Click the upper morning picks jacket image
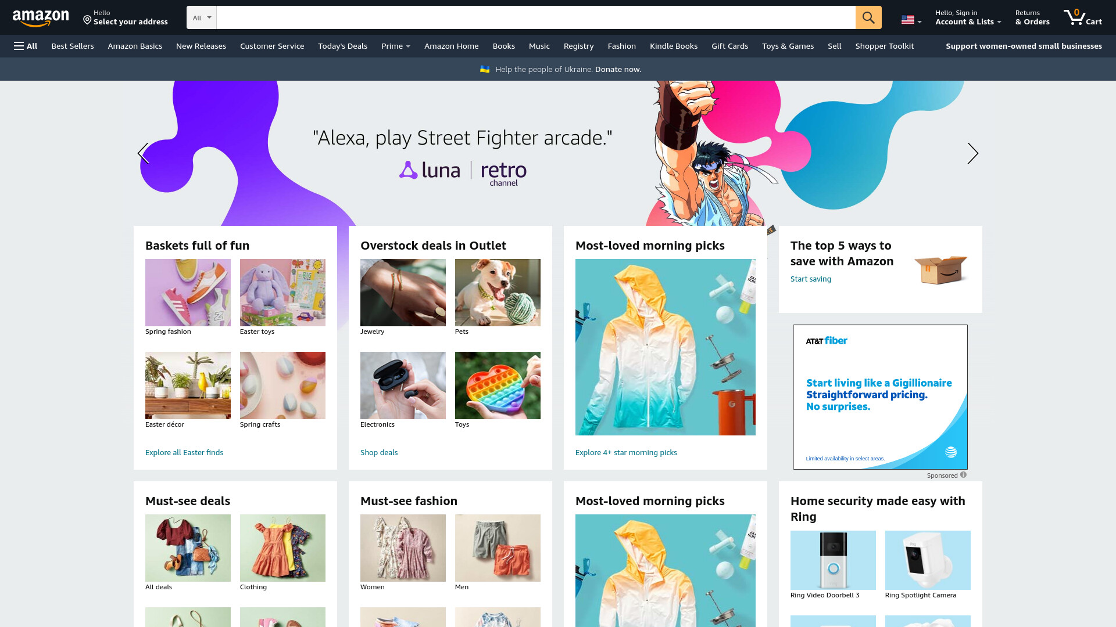Screen dimensions: 1116x627 click(x=666, y=347)
